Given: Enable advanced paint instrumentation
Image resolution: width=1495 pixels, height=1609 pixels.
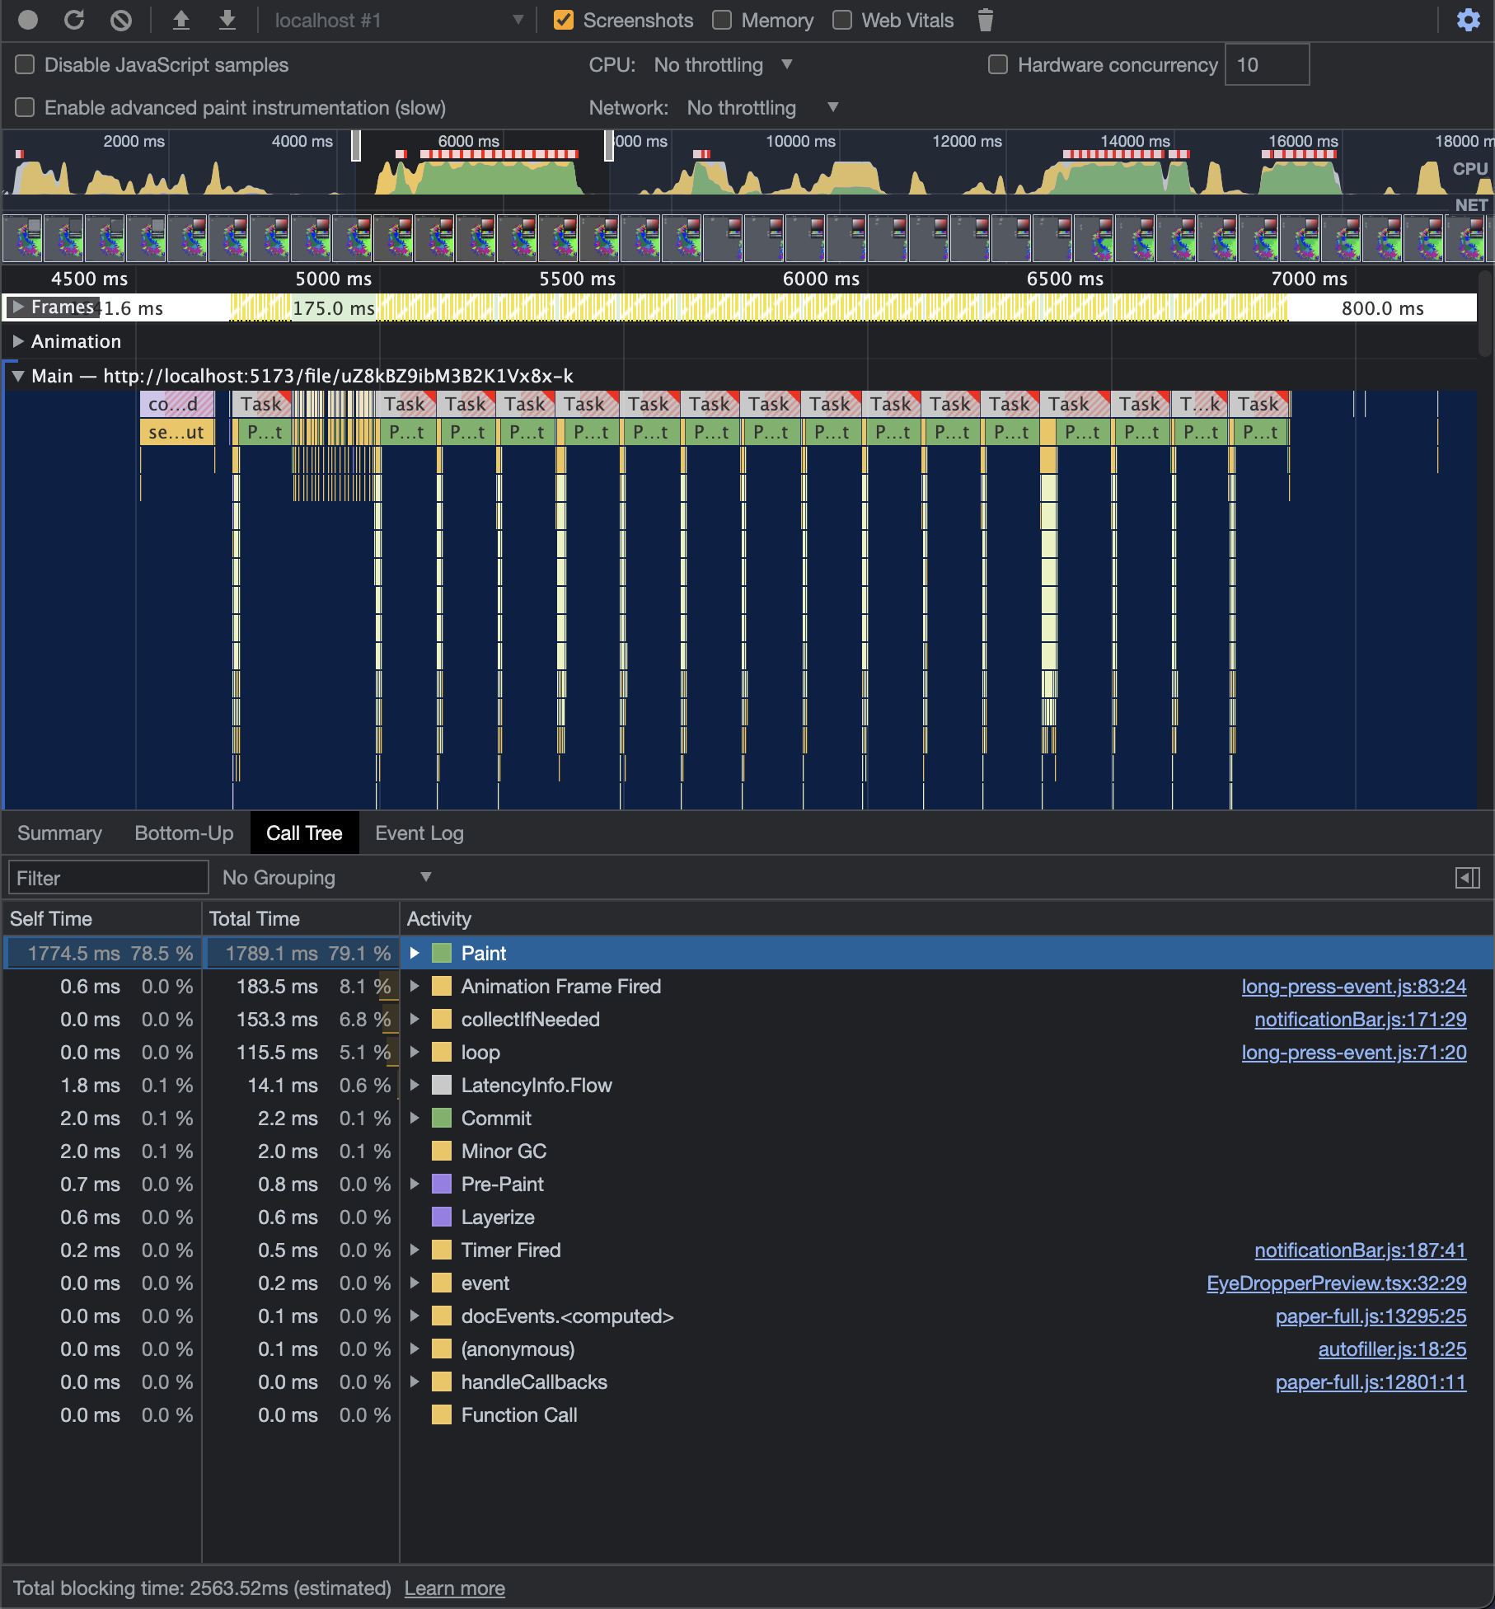Looking at the screenshot, I should pos(25,107).
